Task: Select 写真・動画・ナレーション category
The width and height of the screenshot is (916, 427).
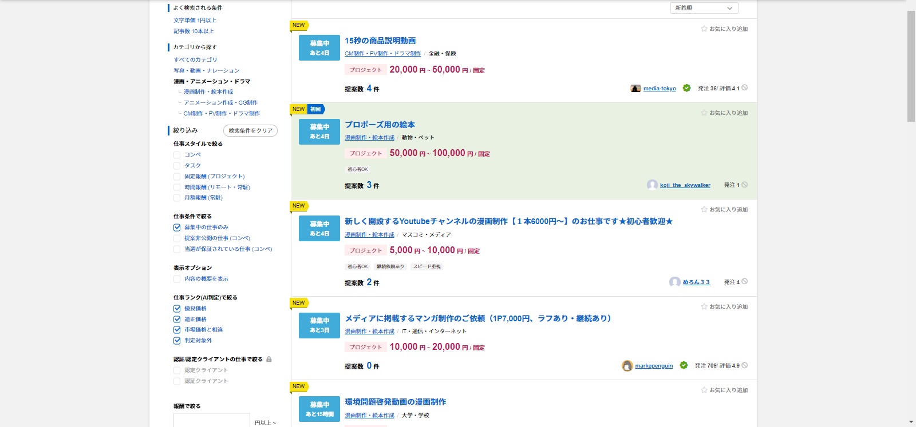Action: [207, 70]
